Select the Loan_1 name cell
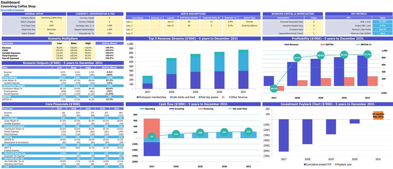Viewport: 393px width, 169px height. click(x=138, y=22)
